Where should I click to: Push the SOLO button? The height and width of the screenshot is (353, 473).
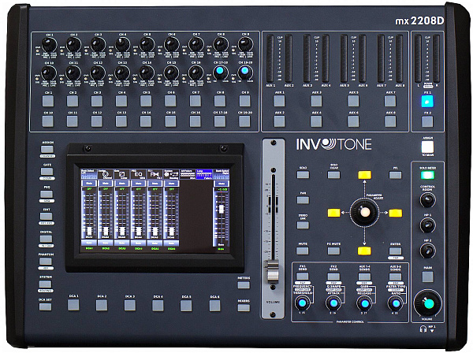(x=303, y=175)
